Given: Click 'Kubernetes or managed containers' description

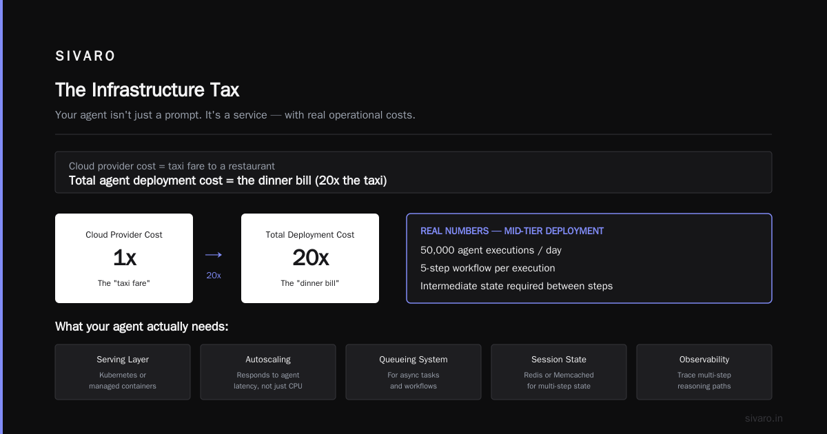Looking at the screenshot, I should [x=123, y=381].
